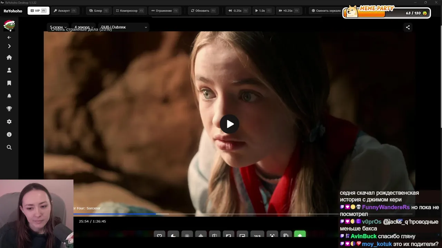Reset playback speed to 1.0x

coord(263,11)
